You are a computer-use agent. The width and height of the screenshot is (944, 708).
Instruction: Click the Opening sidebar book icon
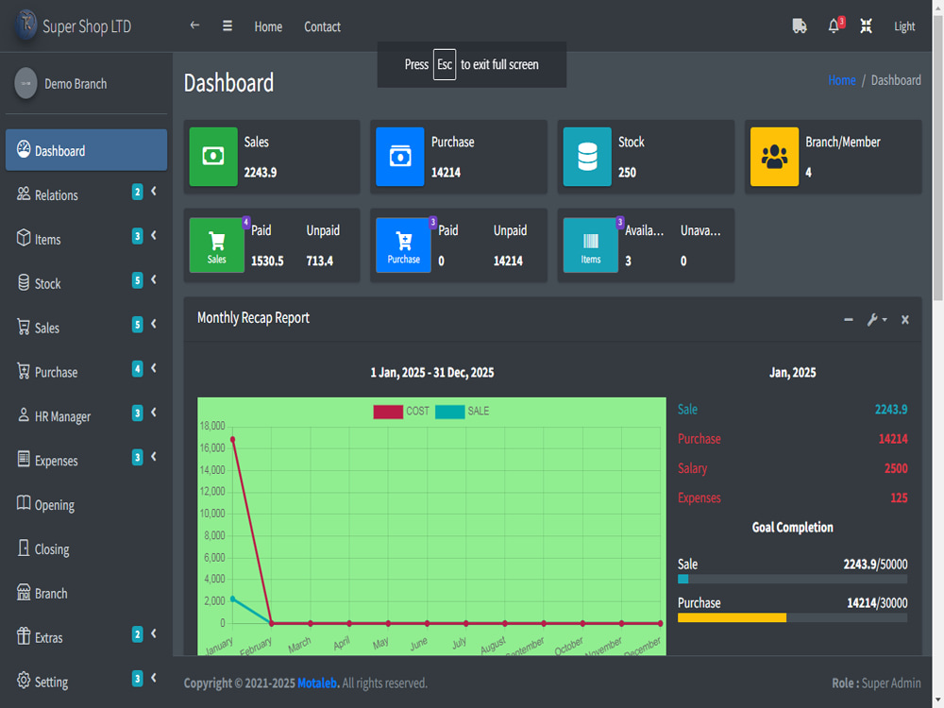pos(24,503)
